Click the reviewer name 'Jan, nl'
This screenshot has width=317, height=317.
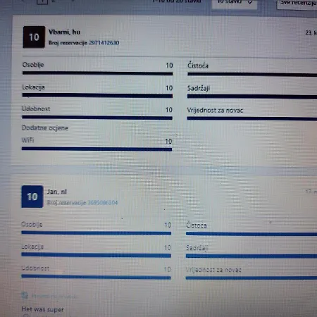(x=57, y=192)
